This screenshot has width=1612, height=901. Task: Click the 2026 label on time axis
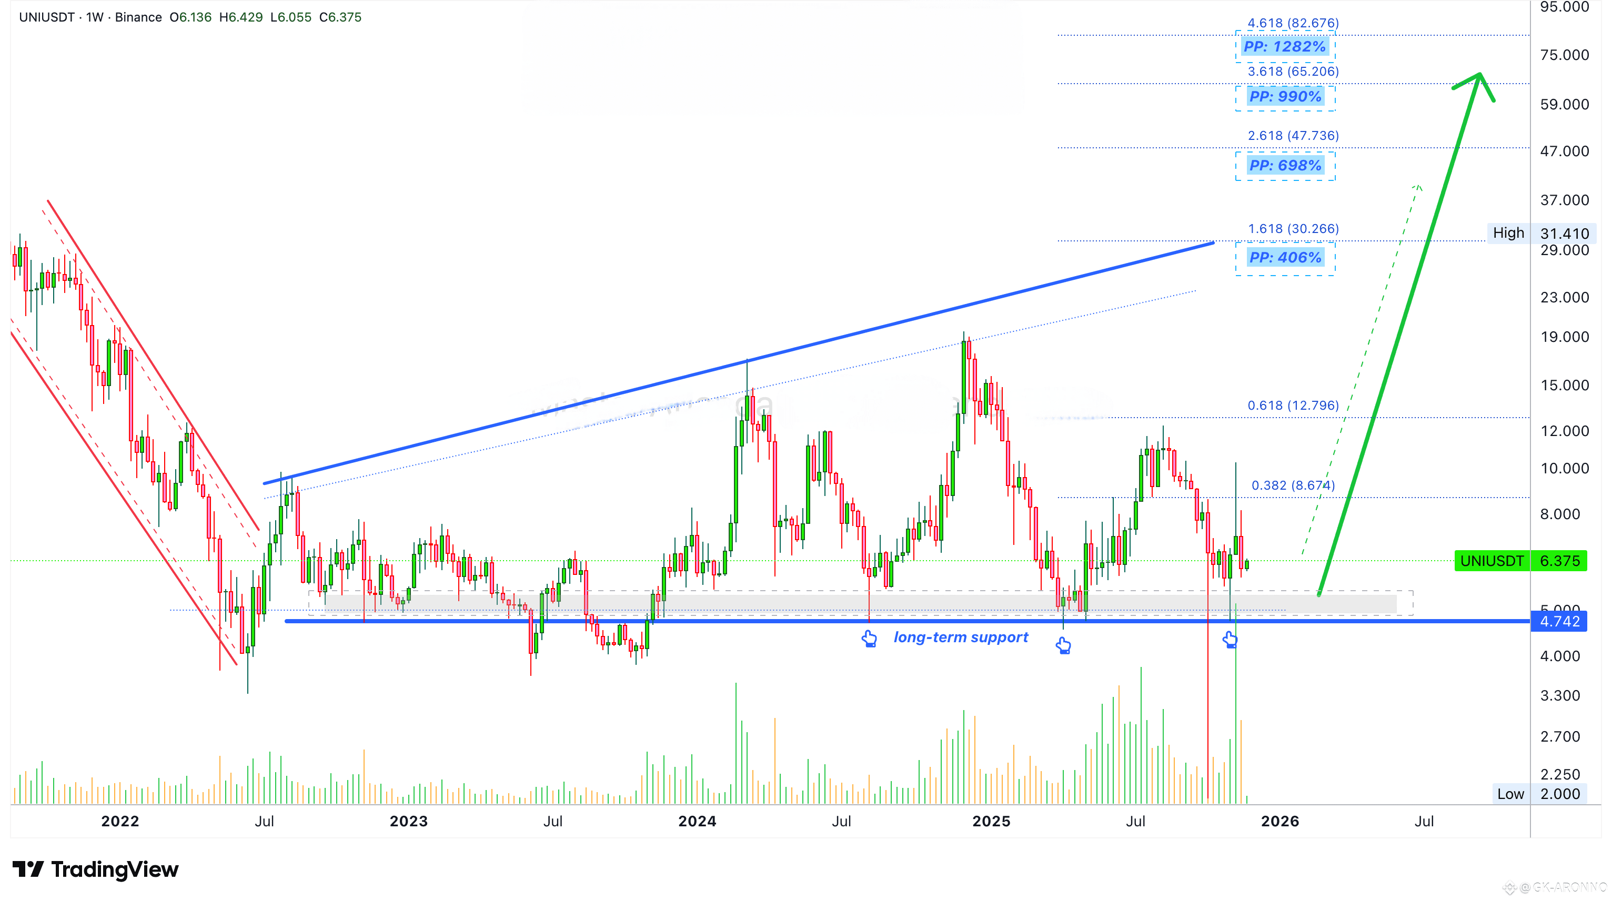pos(1279,822)
